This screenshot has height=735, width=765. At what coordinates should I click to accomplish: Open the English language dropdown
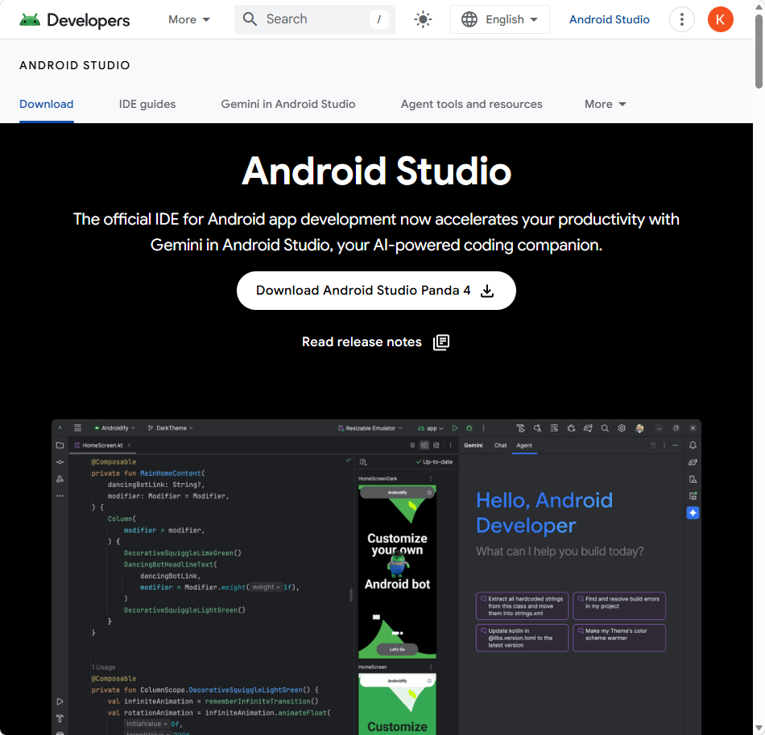tap(500, 19)
